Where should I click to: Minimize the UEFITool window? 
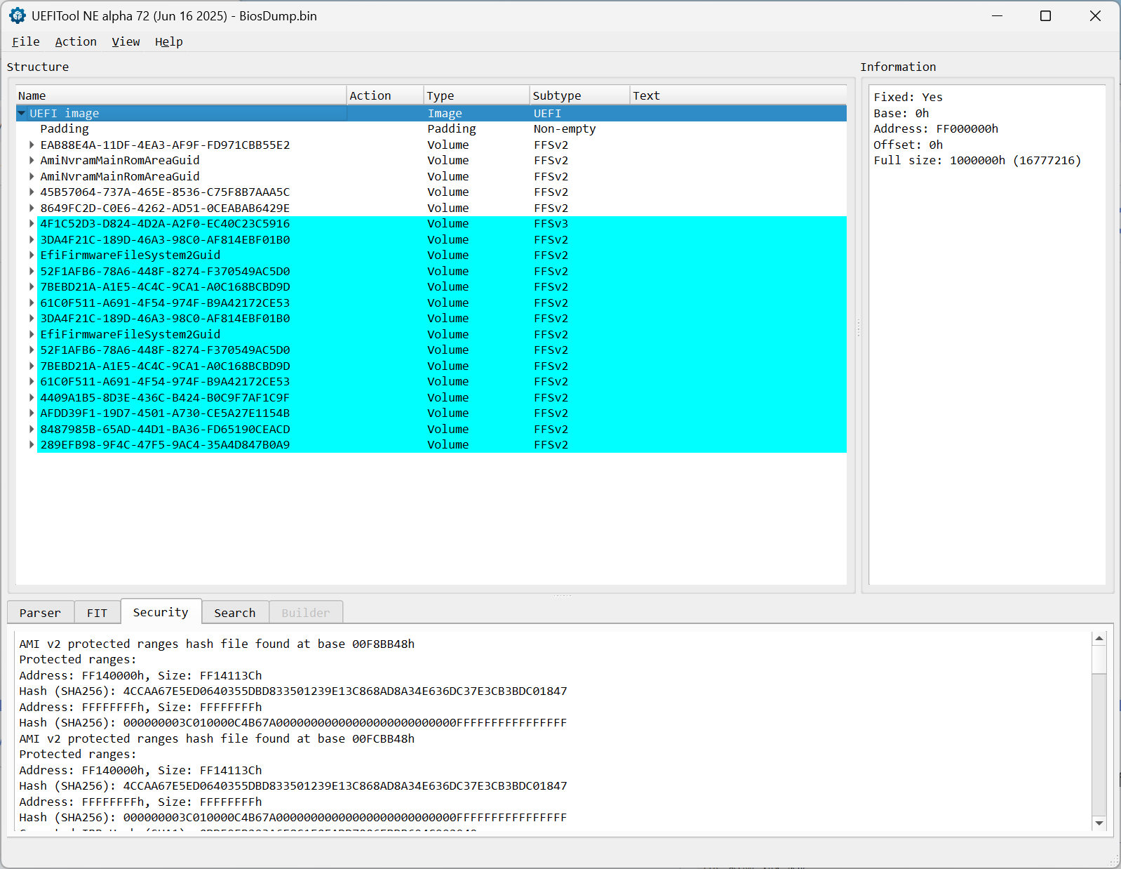997,15
